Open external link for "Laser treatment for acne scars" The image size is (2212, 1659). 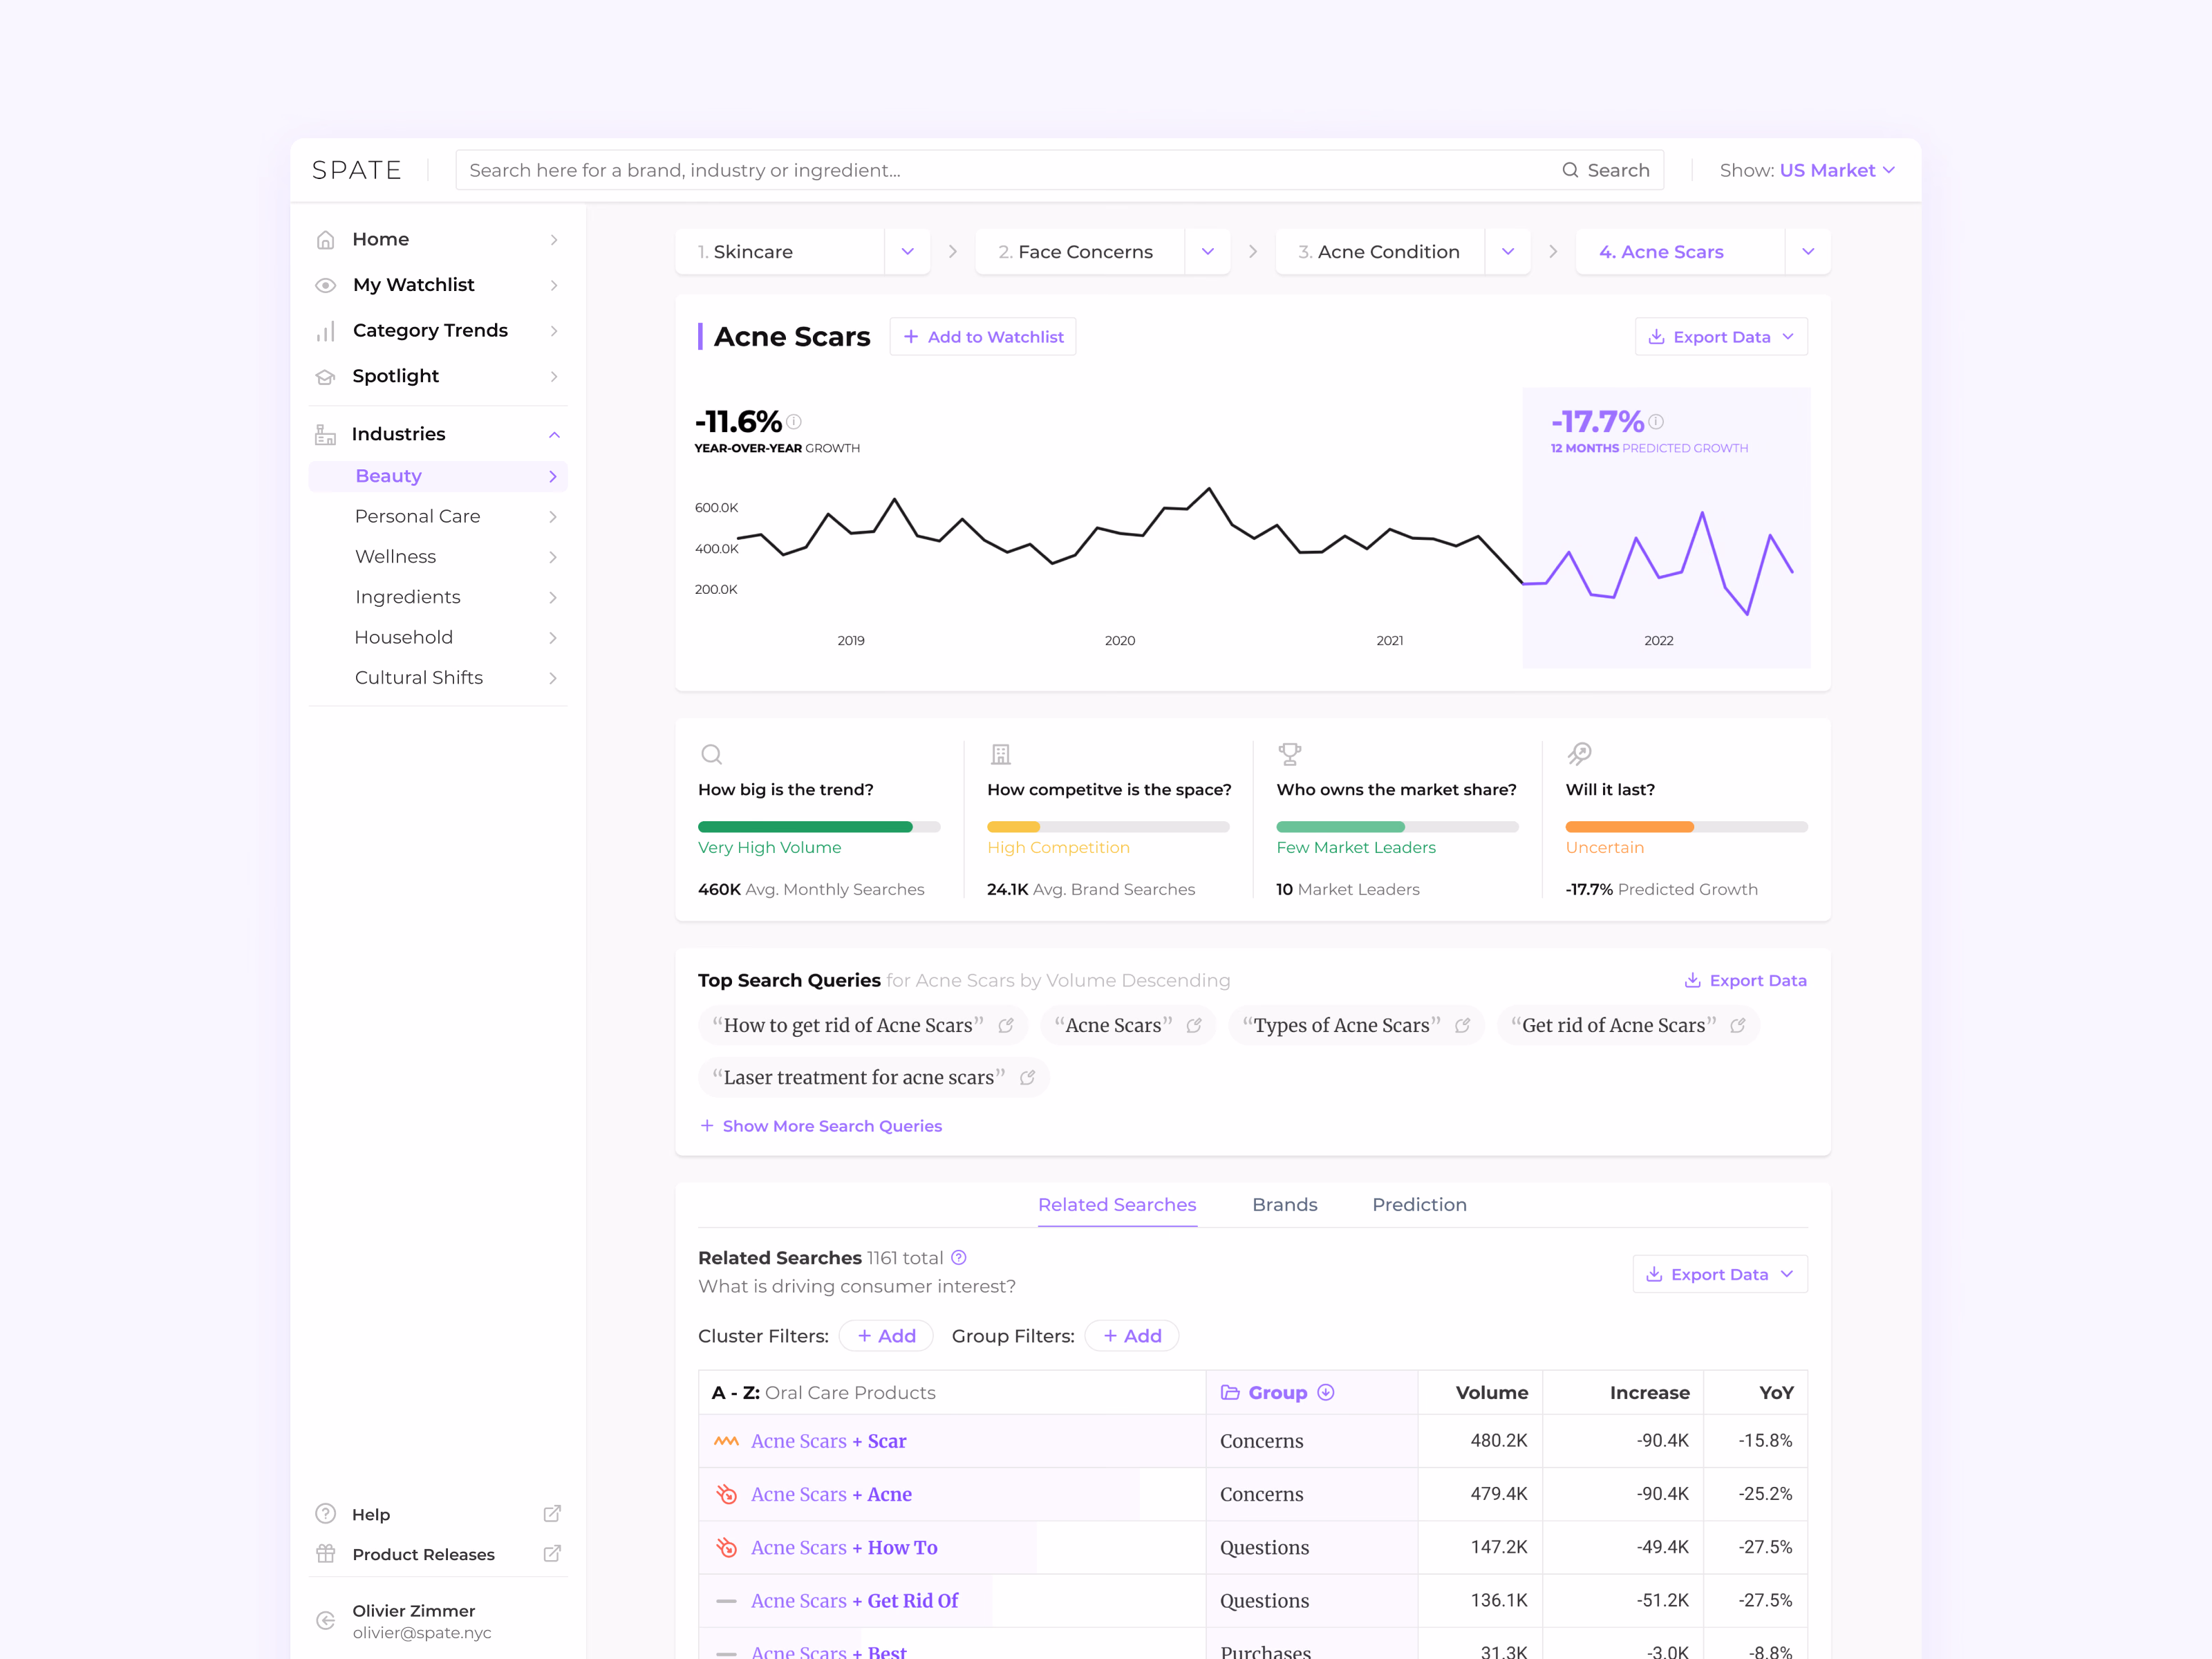(x=1027, y=1077)
